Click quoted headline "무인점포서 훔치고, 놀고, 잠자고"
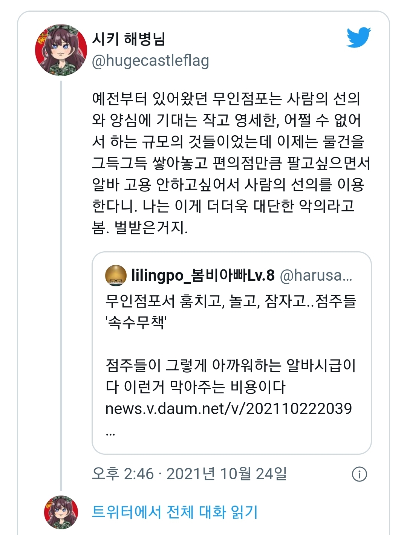The image size is (407, 535). pos(231,301)
